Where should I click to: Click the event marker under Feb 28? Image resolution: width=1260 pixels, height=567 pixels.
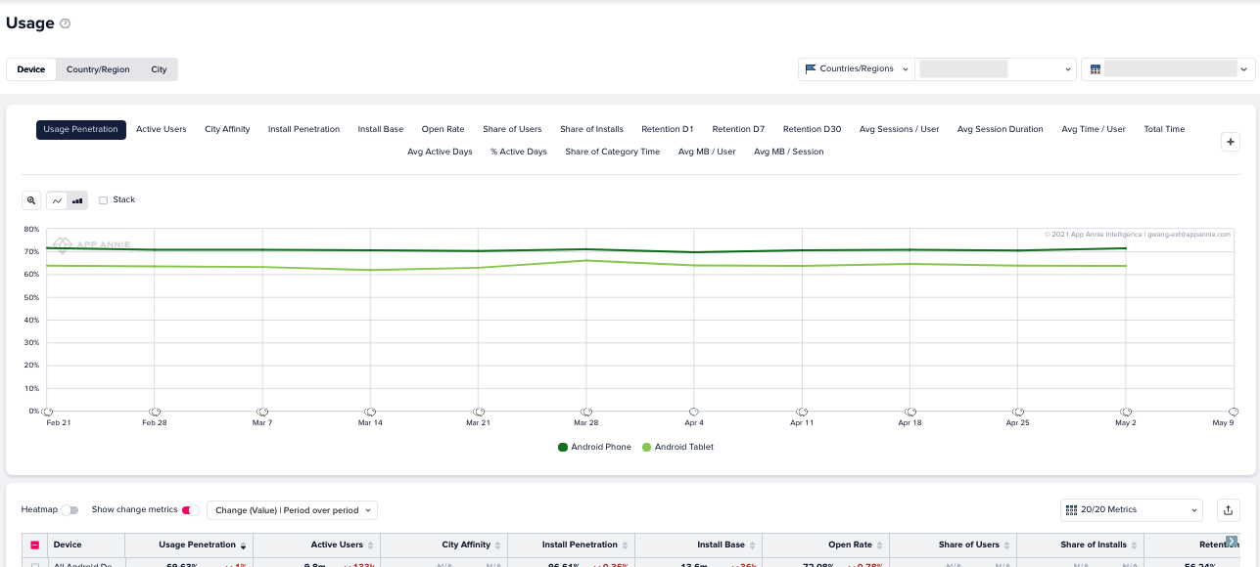155,412
